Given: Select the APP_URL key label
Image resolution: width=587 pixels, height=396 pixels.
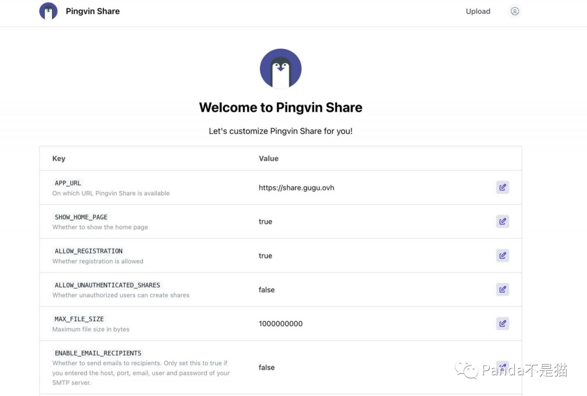Looking at the screenshot, I should (x=68, y=183).
